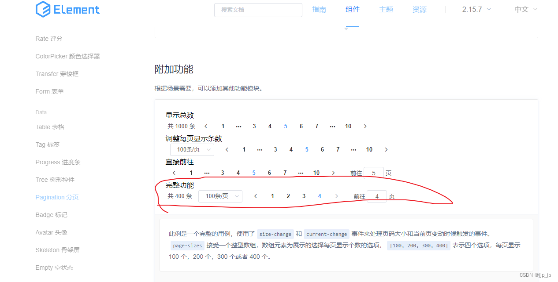
Task: Click the next-page chevron in 调整每页显示条数 pager
Action: coord(386,149)
